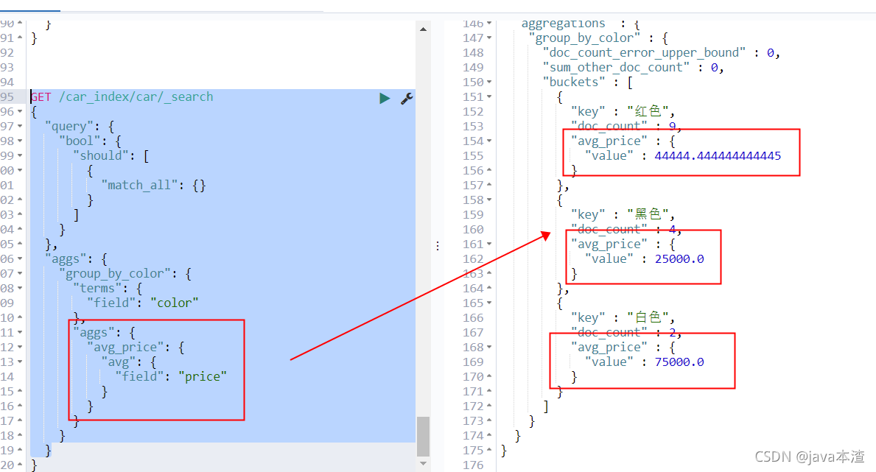Screen dimensions: 876x472
Task: Click line number 176 in response gutter
Action: click(x=473, y=465)
